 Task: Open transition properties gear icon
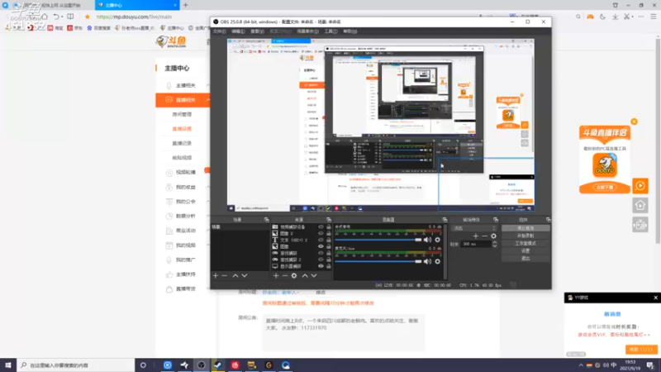point(493,236)
